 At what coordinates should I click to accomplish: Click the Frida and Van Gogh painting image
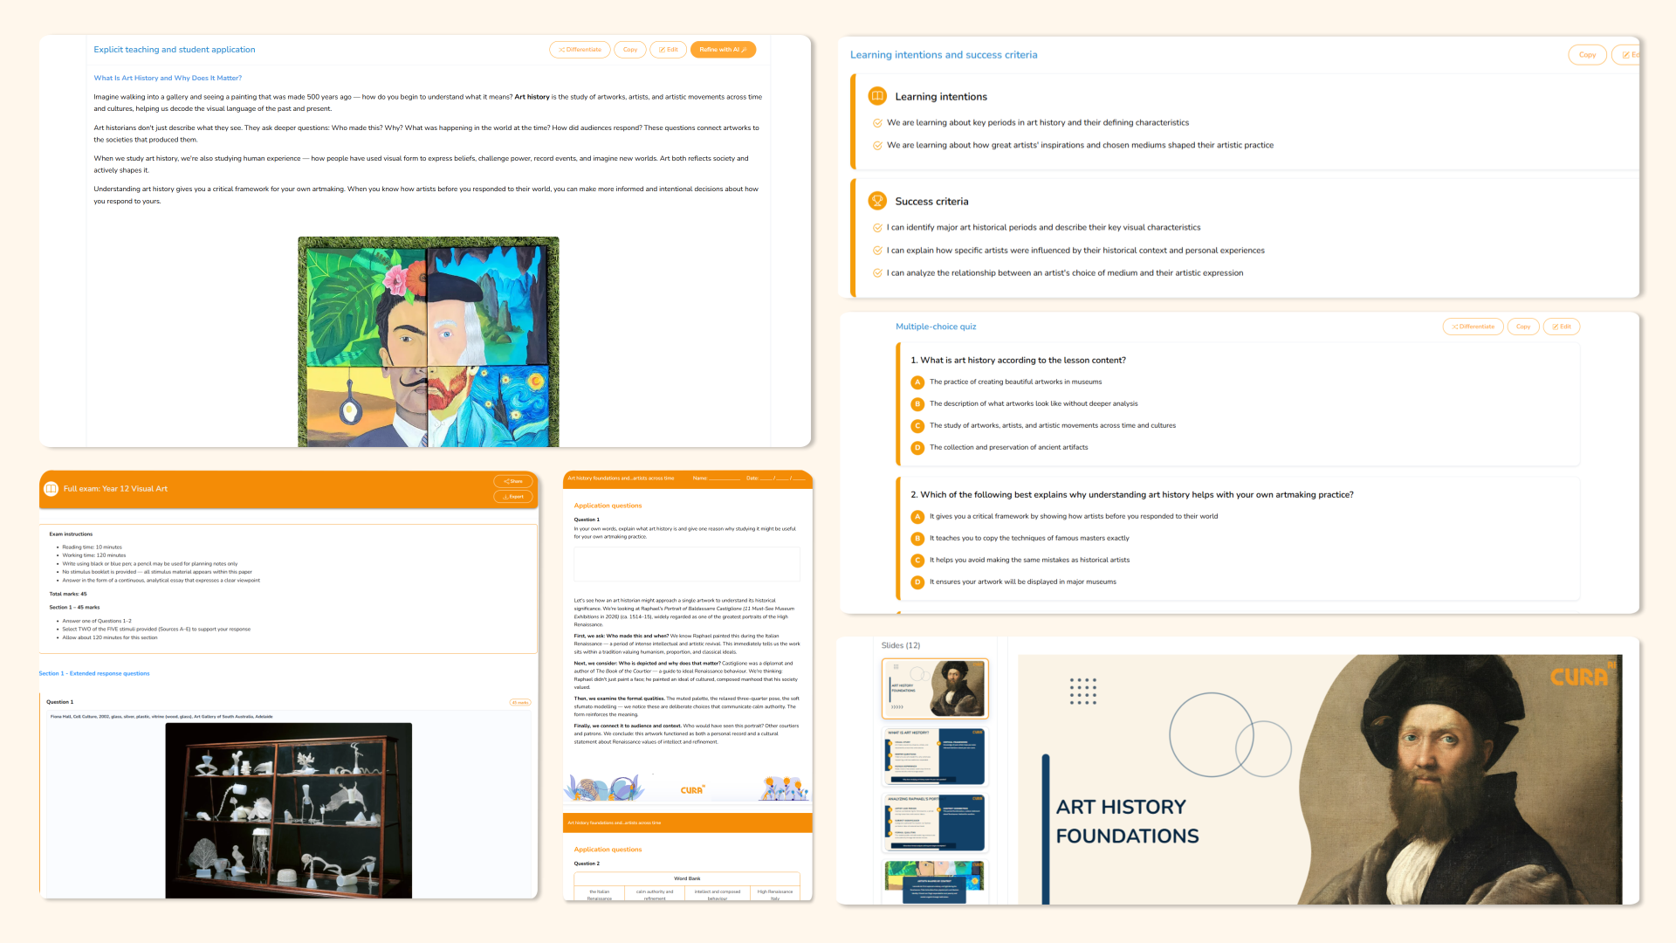(x=429, y=341)
